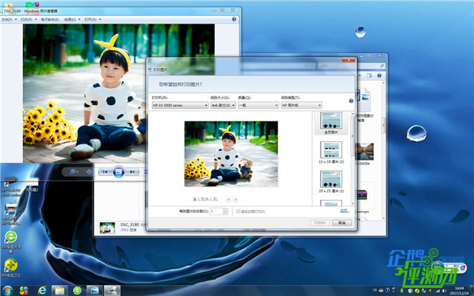Click the Cancel button in the print dialog
Screen dimensions: 474x296
pyautogui.click(x=342, y=223)
